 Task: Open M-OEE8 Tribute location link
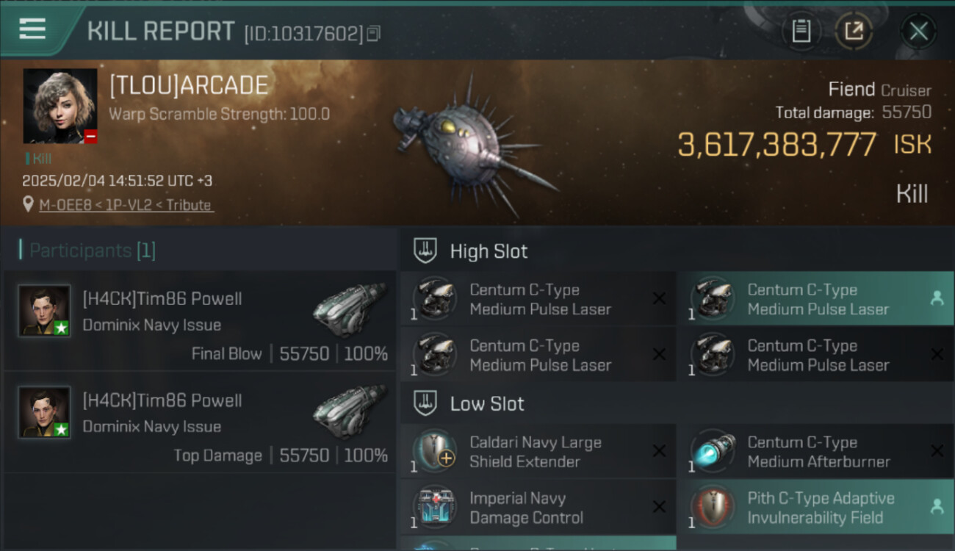click(x=126, y=205)
